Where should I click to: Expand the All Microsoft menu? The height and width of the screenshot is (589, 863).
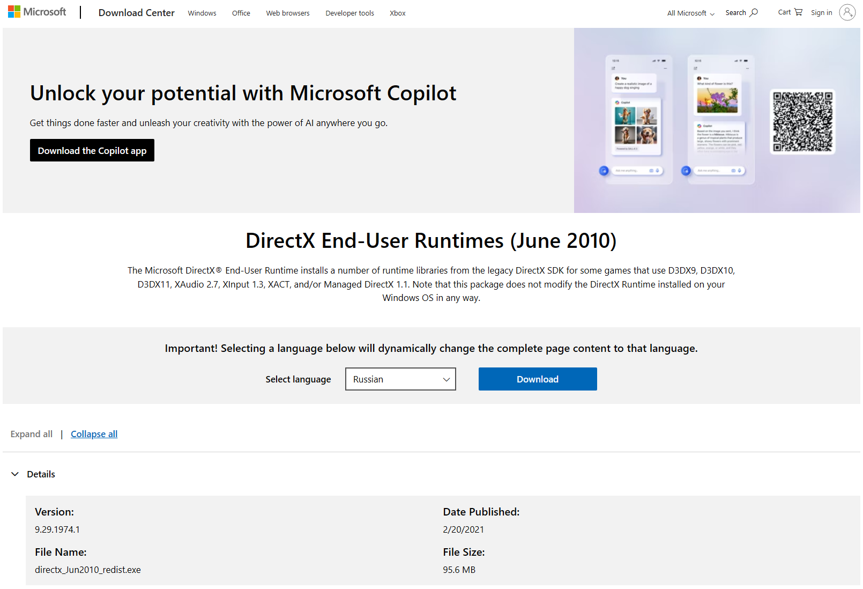690,13
